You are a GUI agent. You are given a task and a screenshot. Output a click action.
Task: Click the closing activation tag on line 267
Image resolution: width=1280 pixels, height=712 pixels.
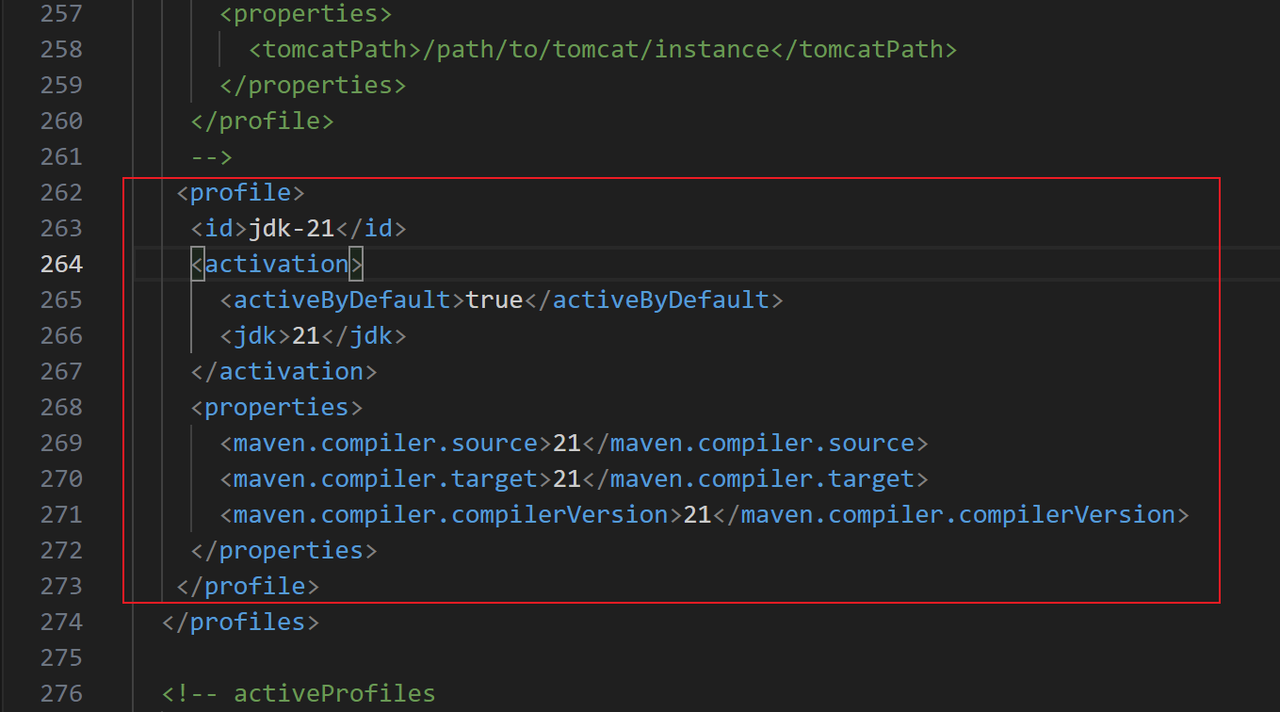282,370
